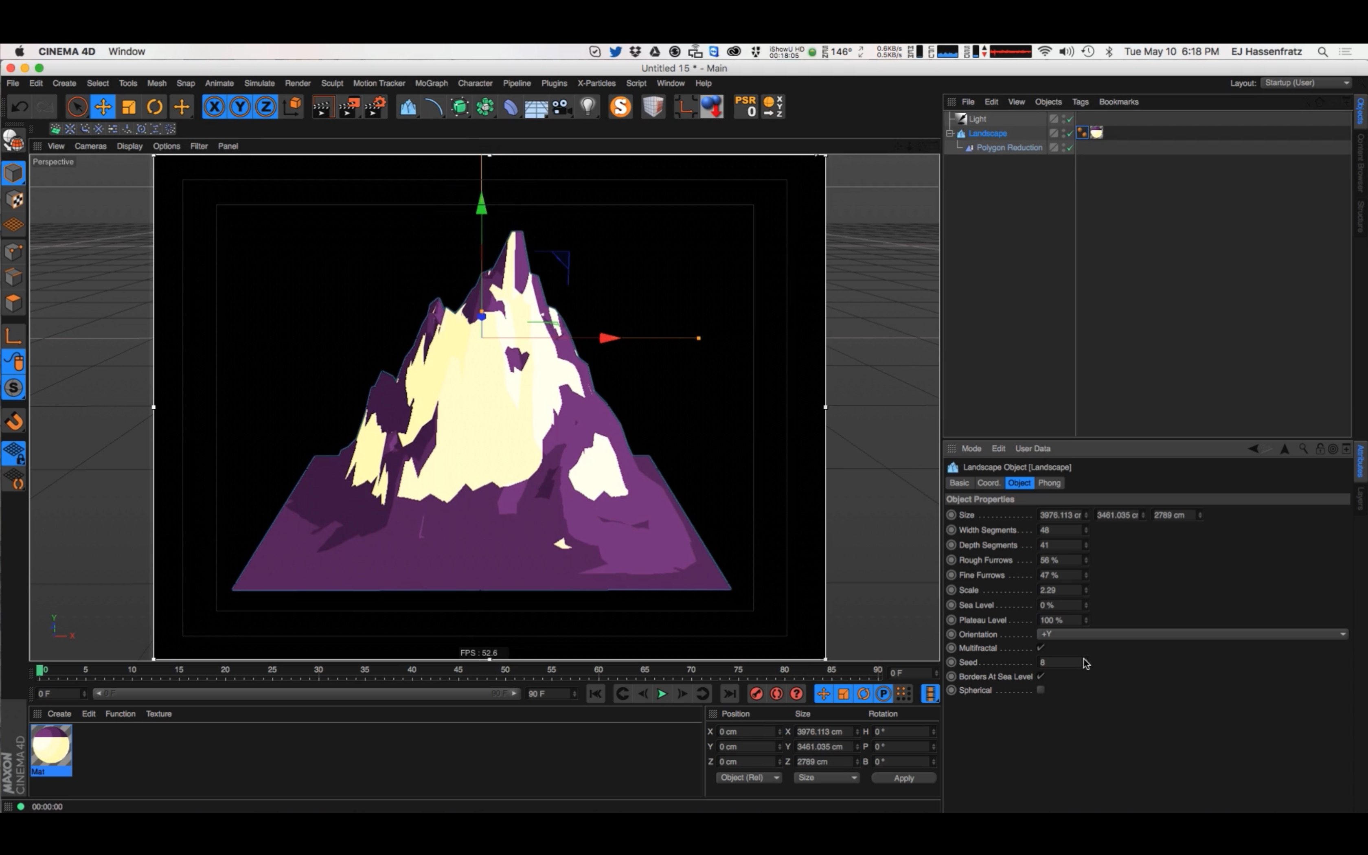The height and width of the screenshot is (855, 1368).
Task: Add a Light object via bulb icon
Action: tap(588, 107)
